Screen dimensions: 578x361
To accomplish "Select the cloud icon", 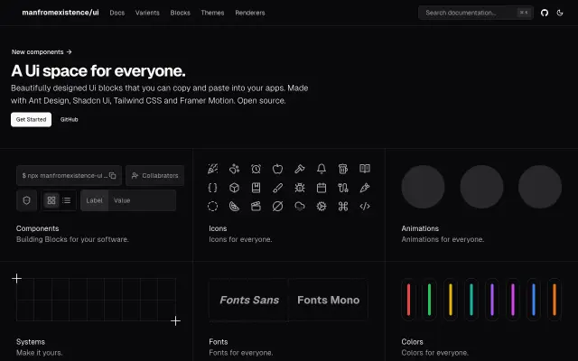I will pyautogui.click(x=300, y=207).
